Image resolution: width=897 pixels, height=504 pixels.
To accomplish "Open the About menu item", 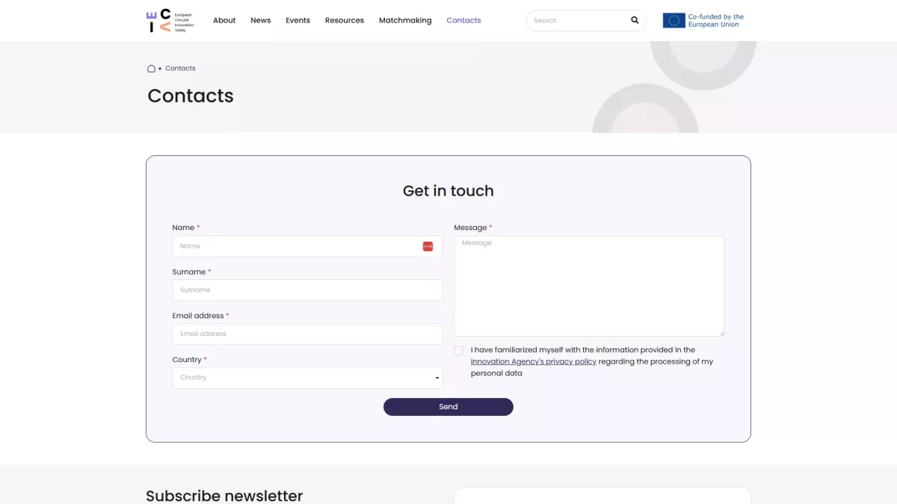I will [224, 21].
